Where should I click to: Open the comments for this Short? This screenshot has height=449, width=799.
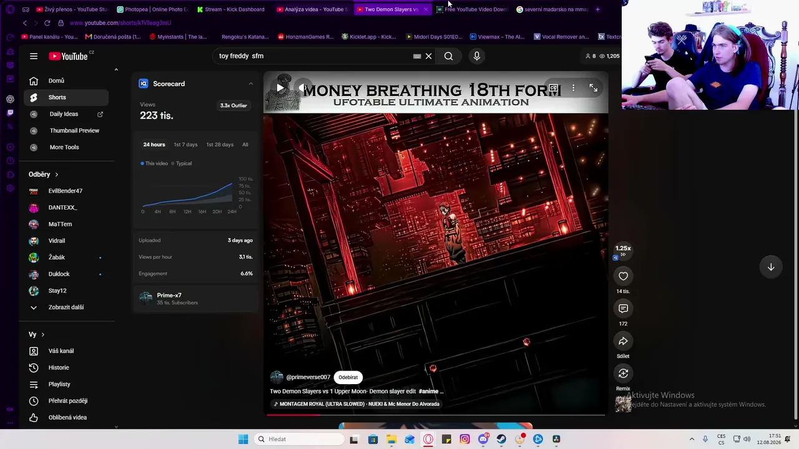pyautogui.click(x=623, y=309)
